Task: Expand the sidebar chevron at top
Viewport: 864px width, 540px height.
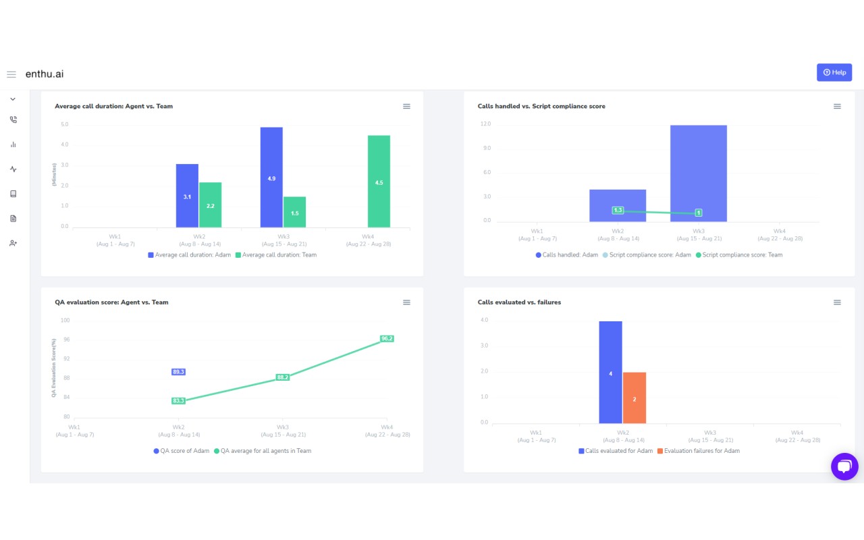Action: [13, 99]
